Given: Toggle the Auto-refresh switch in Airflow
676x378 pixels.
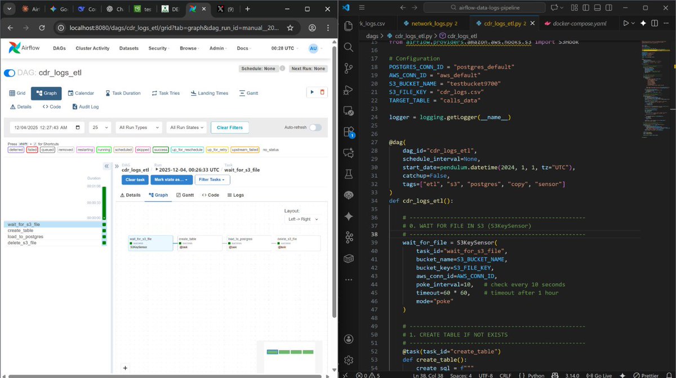Looking at the screenshot, I should pyautogui.click(x=314, y=127).
